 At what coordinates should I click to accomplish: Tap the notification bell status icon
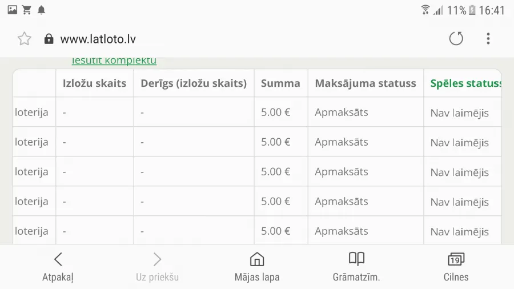41,10
